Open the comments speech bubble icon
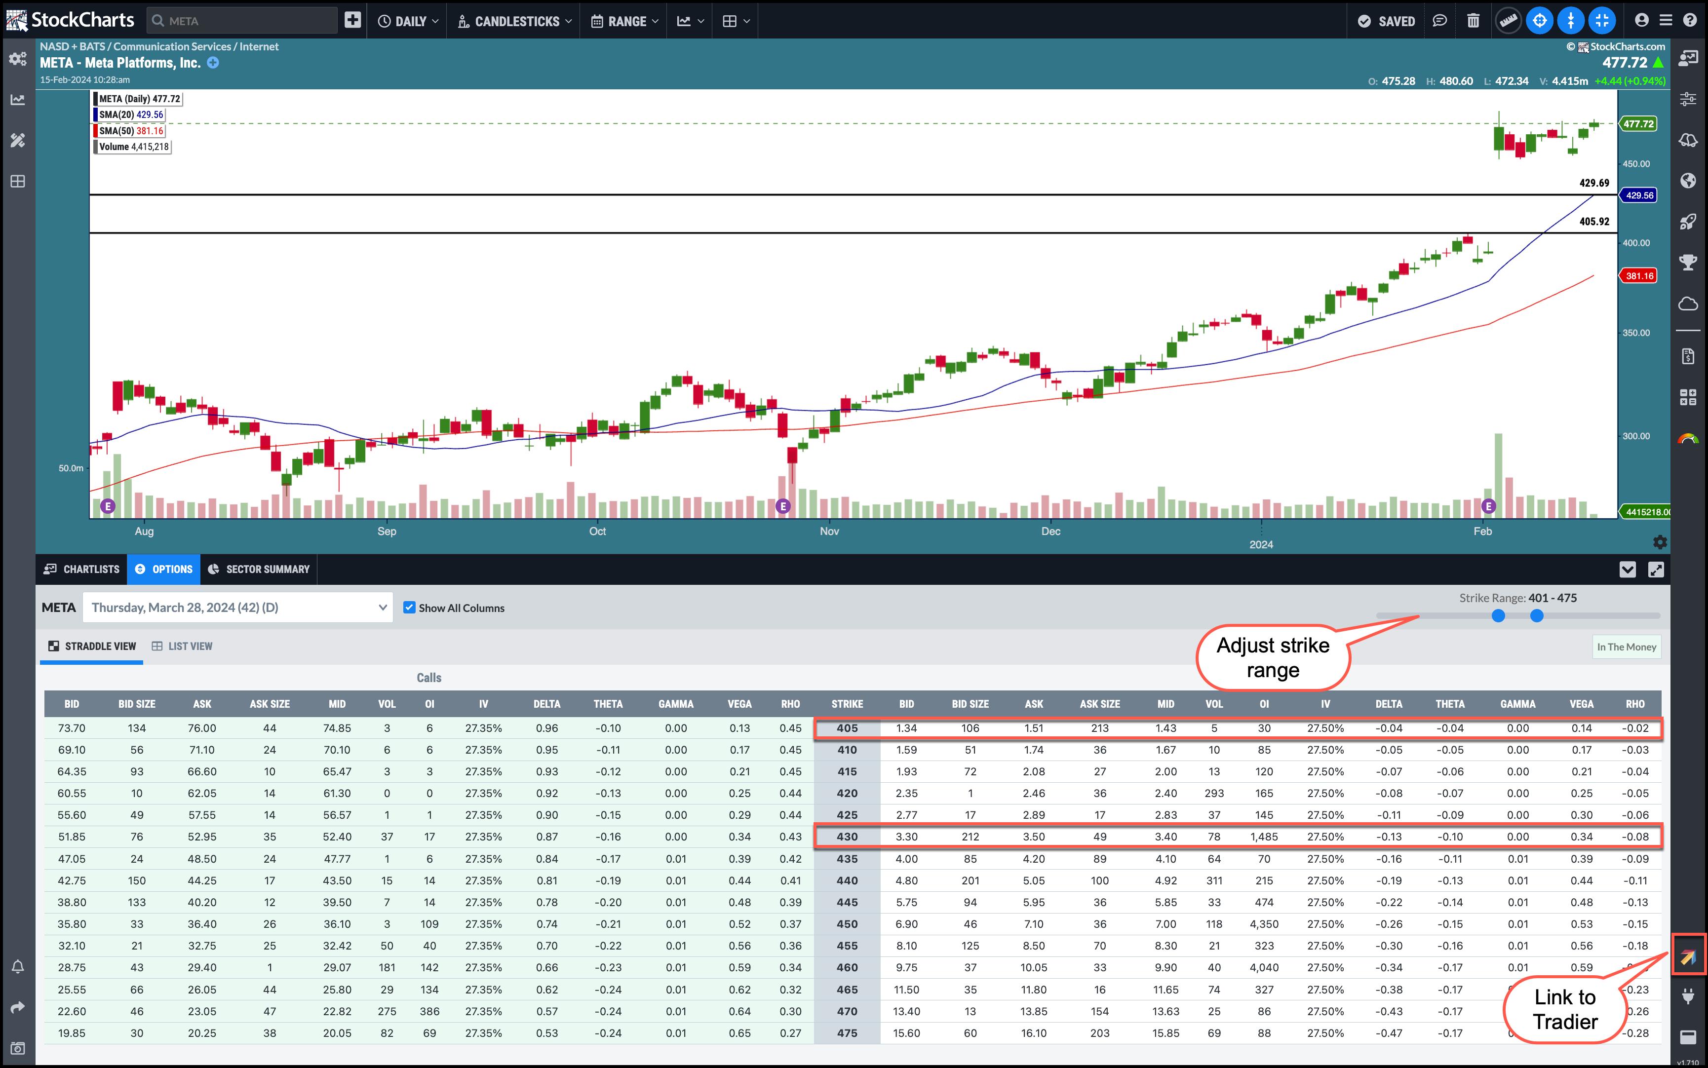Image resolution: width=1708 pixels, height=1068 pixels. 1439,21
